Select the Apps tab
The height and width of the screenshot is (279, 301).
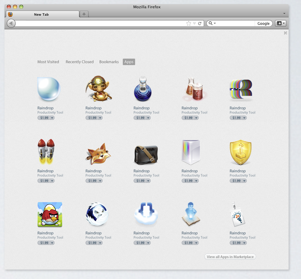(129, 62)
